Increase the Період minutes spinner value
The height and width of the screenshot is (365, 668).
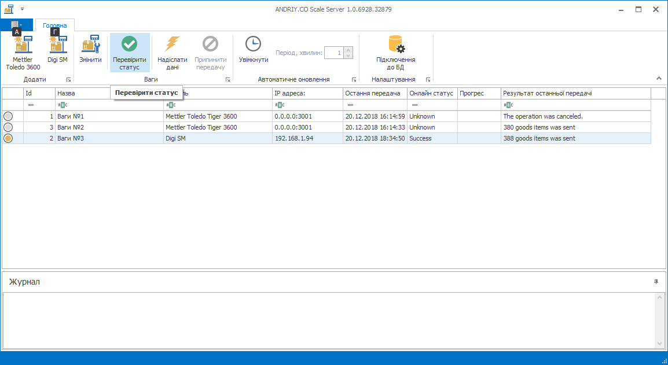click(348, 50)
